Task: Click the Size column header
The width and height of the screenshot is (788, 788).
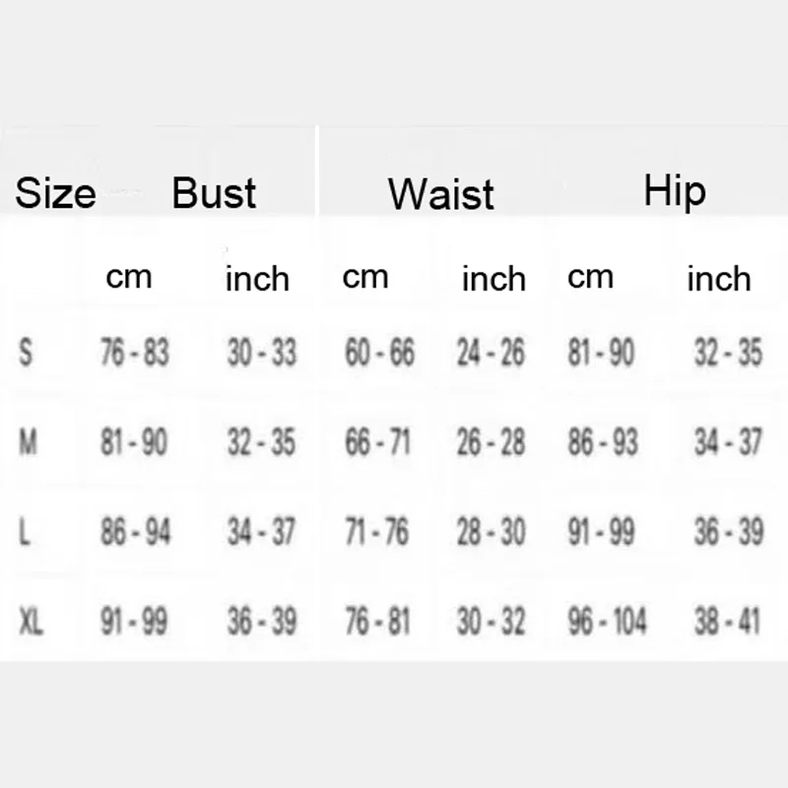Action: [55, 192]
